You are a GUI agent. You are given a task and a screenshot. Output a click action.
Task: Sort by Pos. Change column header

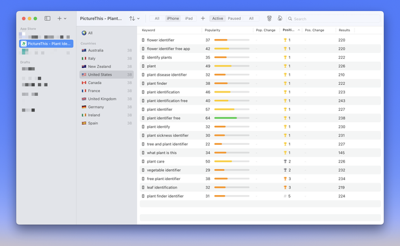point(314,30)
